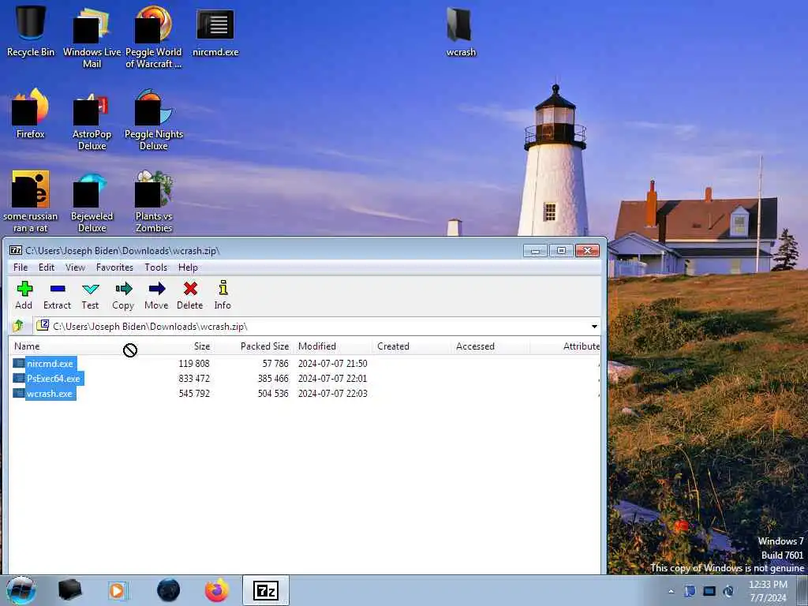Show hidden system tray icons arrow
This screenshot has width=808, height=606.
[x=671, y=591]
